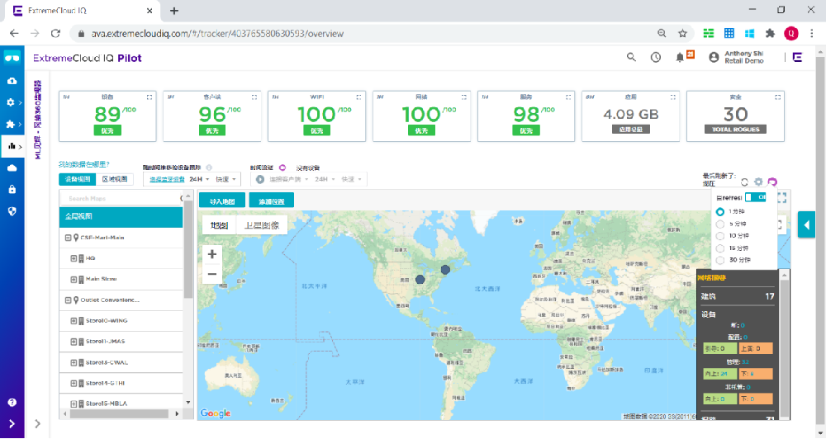Select the 10 分钟 refresh interval
This screenshot has height=439, width=826.
pyautogui.click(x=720, y=236)
